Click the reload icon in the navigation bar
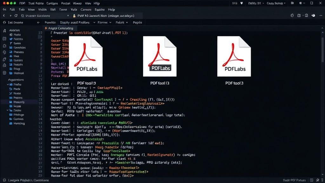This screenshot has height=183, width=325. tap(16, 16)
